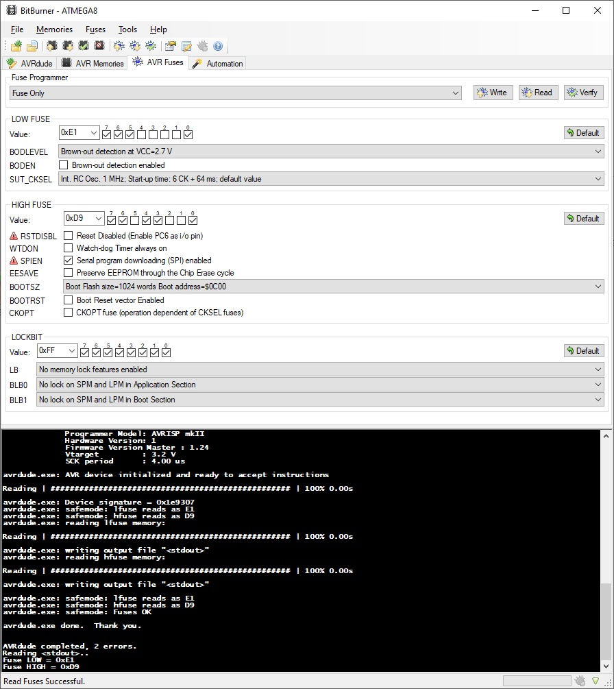Uncheck SPIEN serial program downloading

pos(68,261)
